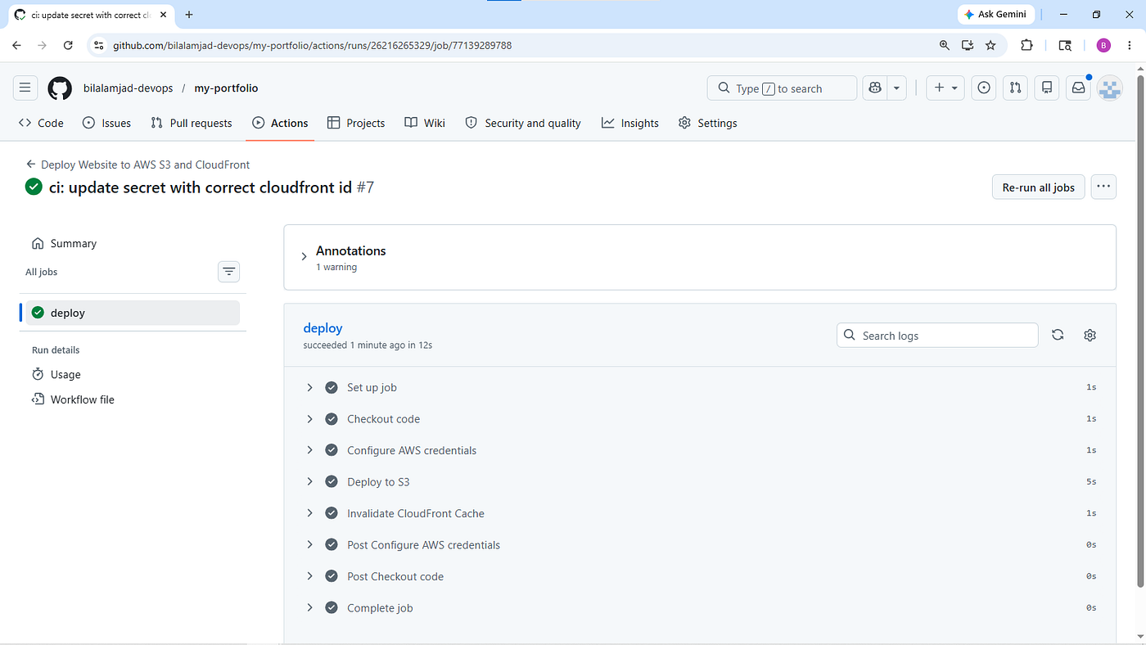Viewport: 1146px width, 645px height.
Task: Open the Projects tab
Action: 356,123
